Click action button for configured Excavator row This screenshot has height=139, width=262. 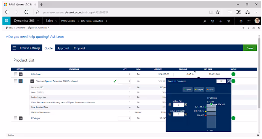click(21, 81)
